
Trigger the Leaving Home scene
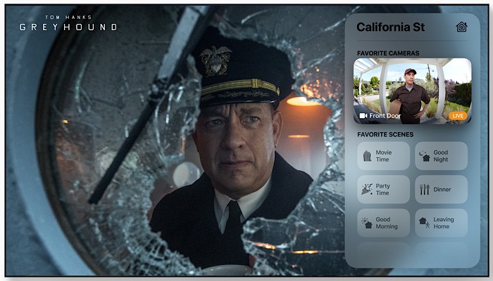(x=441, y=223)
